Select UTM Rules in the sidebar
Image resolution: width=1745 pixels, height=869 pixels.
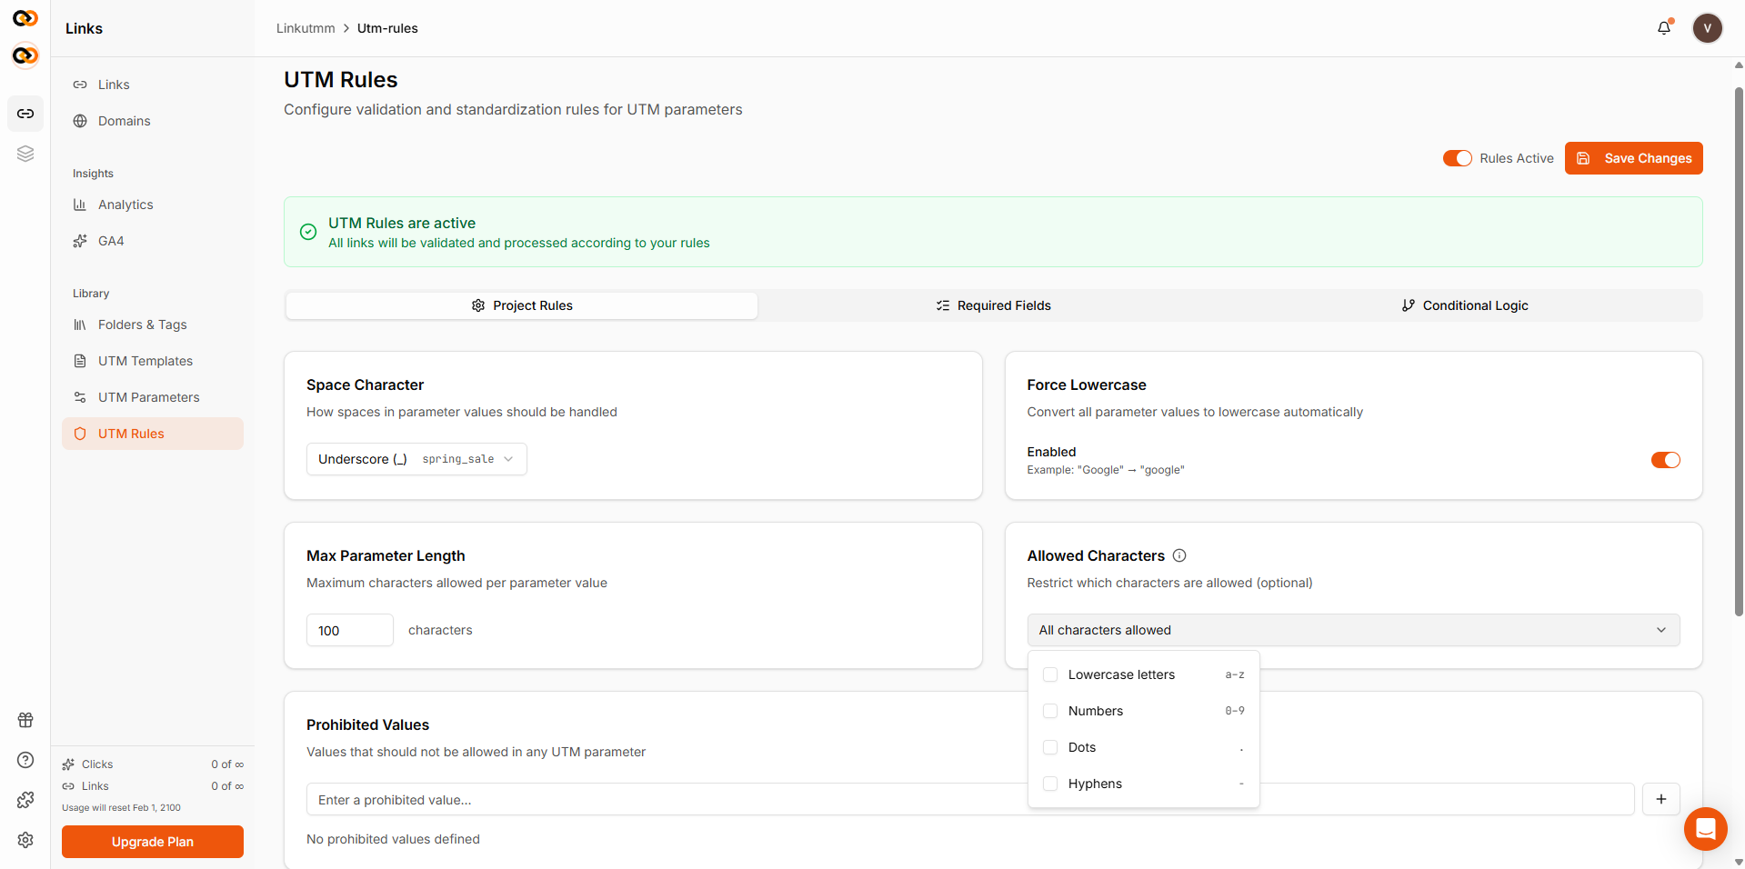(x=153, y=434)
